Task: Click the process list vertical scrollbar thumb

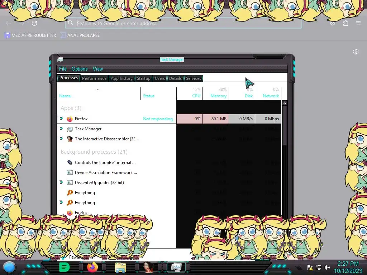Action: pos(285,126)
